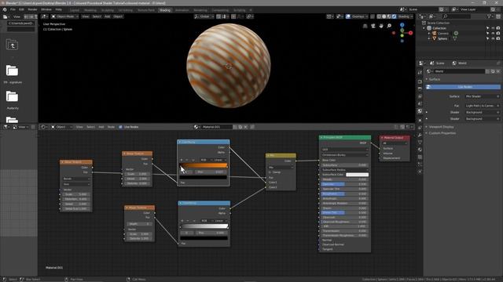This screenshot has width=503, height=282.
Task: Hide Camera with eye icon in outliner
Action: [493, 33]
